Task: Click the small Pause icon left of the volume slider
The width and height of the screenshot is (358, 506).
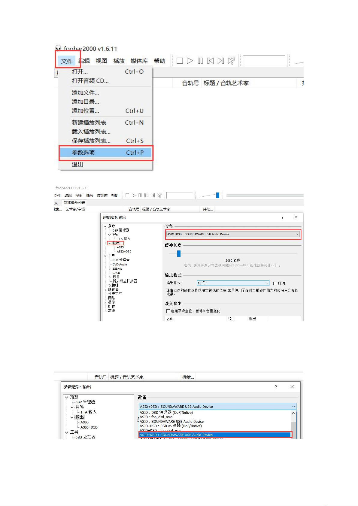Action: [140, 195]
